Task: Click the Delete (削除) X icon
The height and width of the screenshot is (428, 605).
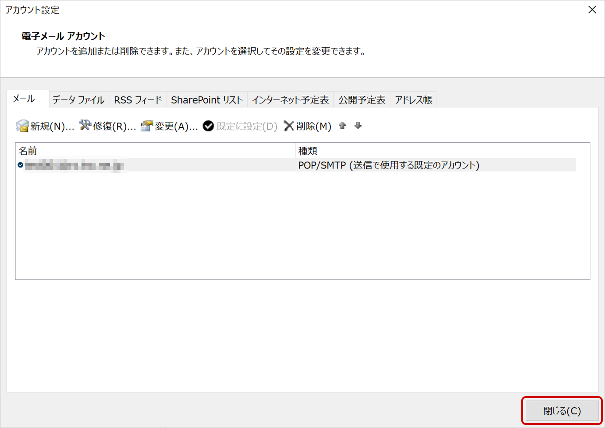Action: click(289, 126)
